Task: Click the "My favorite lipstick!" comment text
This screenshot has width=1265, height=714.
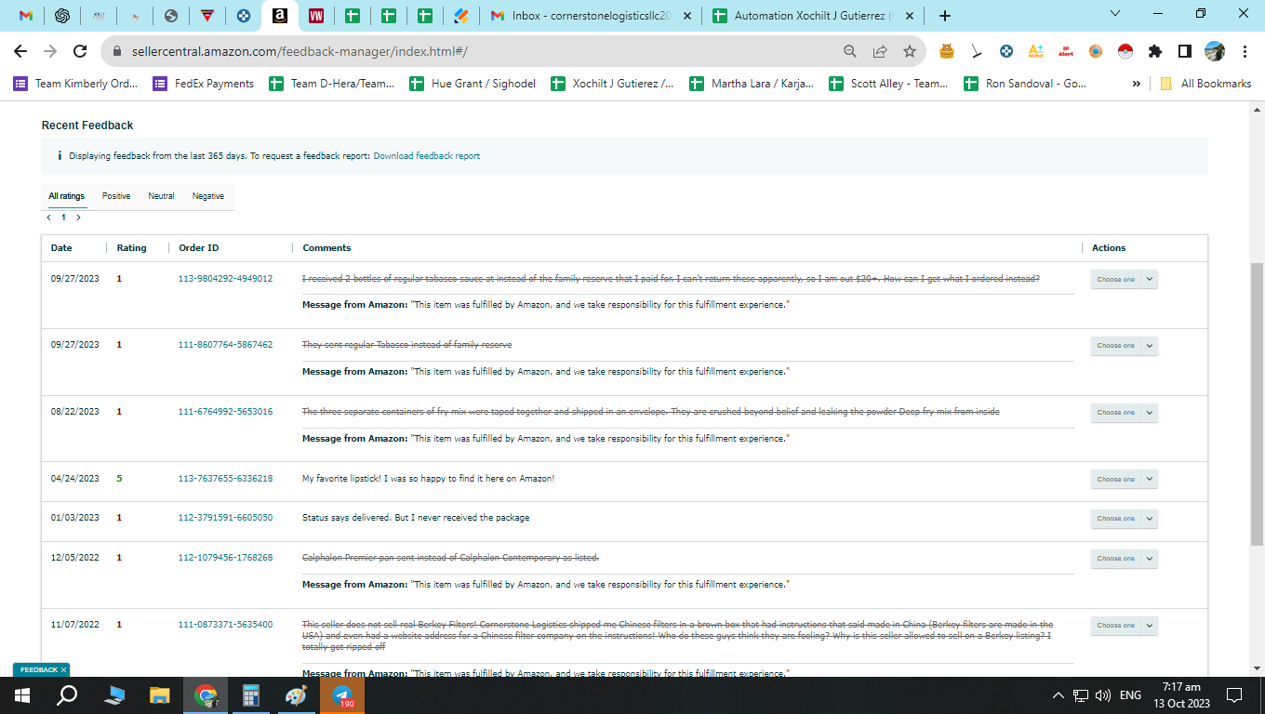Action: pos(428,479)
